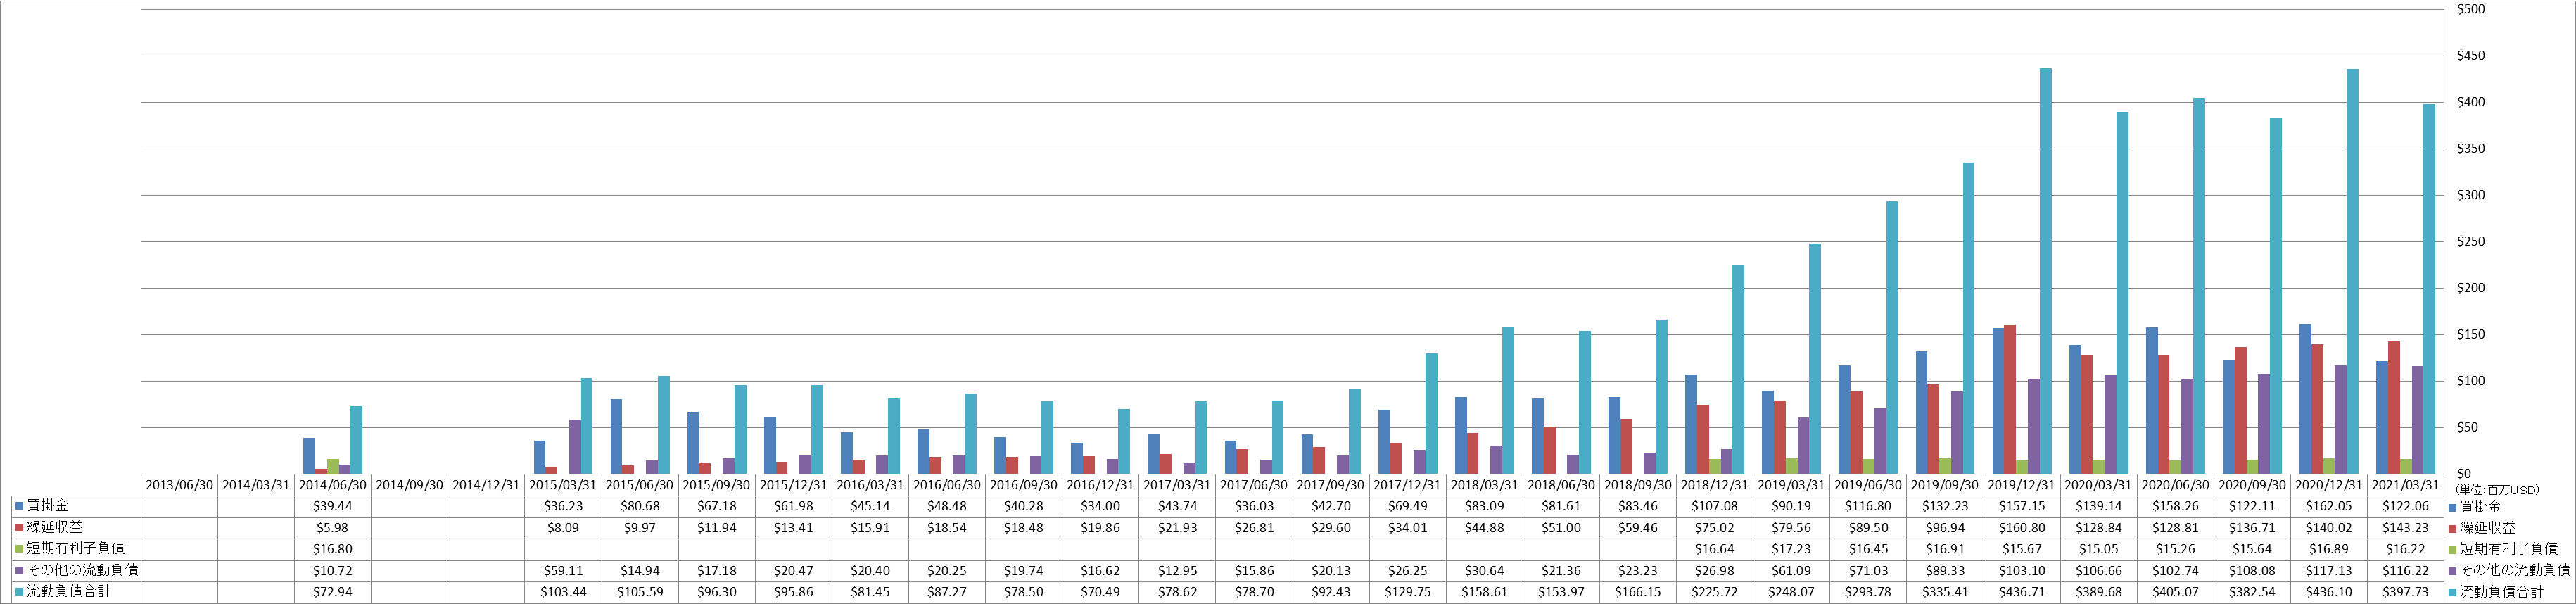Select the $108.08 cell
2576x604 pixels.
[2252, 570]
